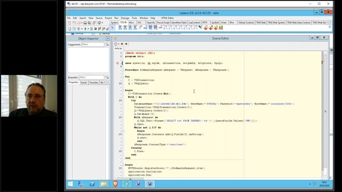Click the first SQLdb palette component icon
This screenshot has width=342, height=192.
[120, 28]
